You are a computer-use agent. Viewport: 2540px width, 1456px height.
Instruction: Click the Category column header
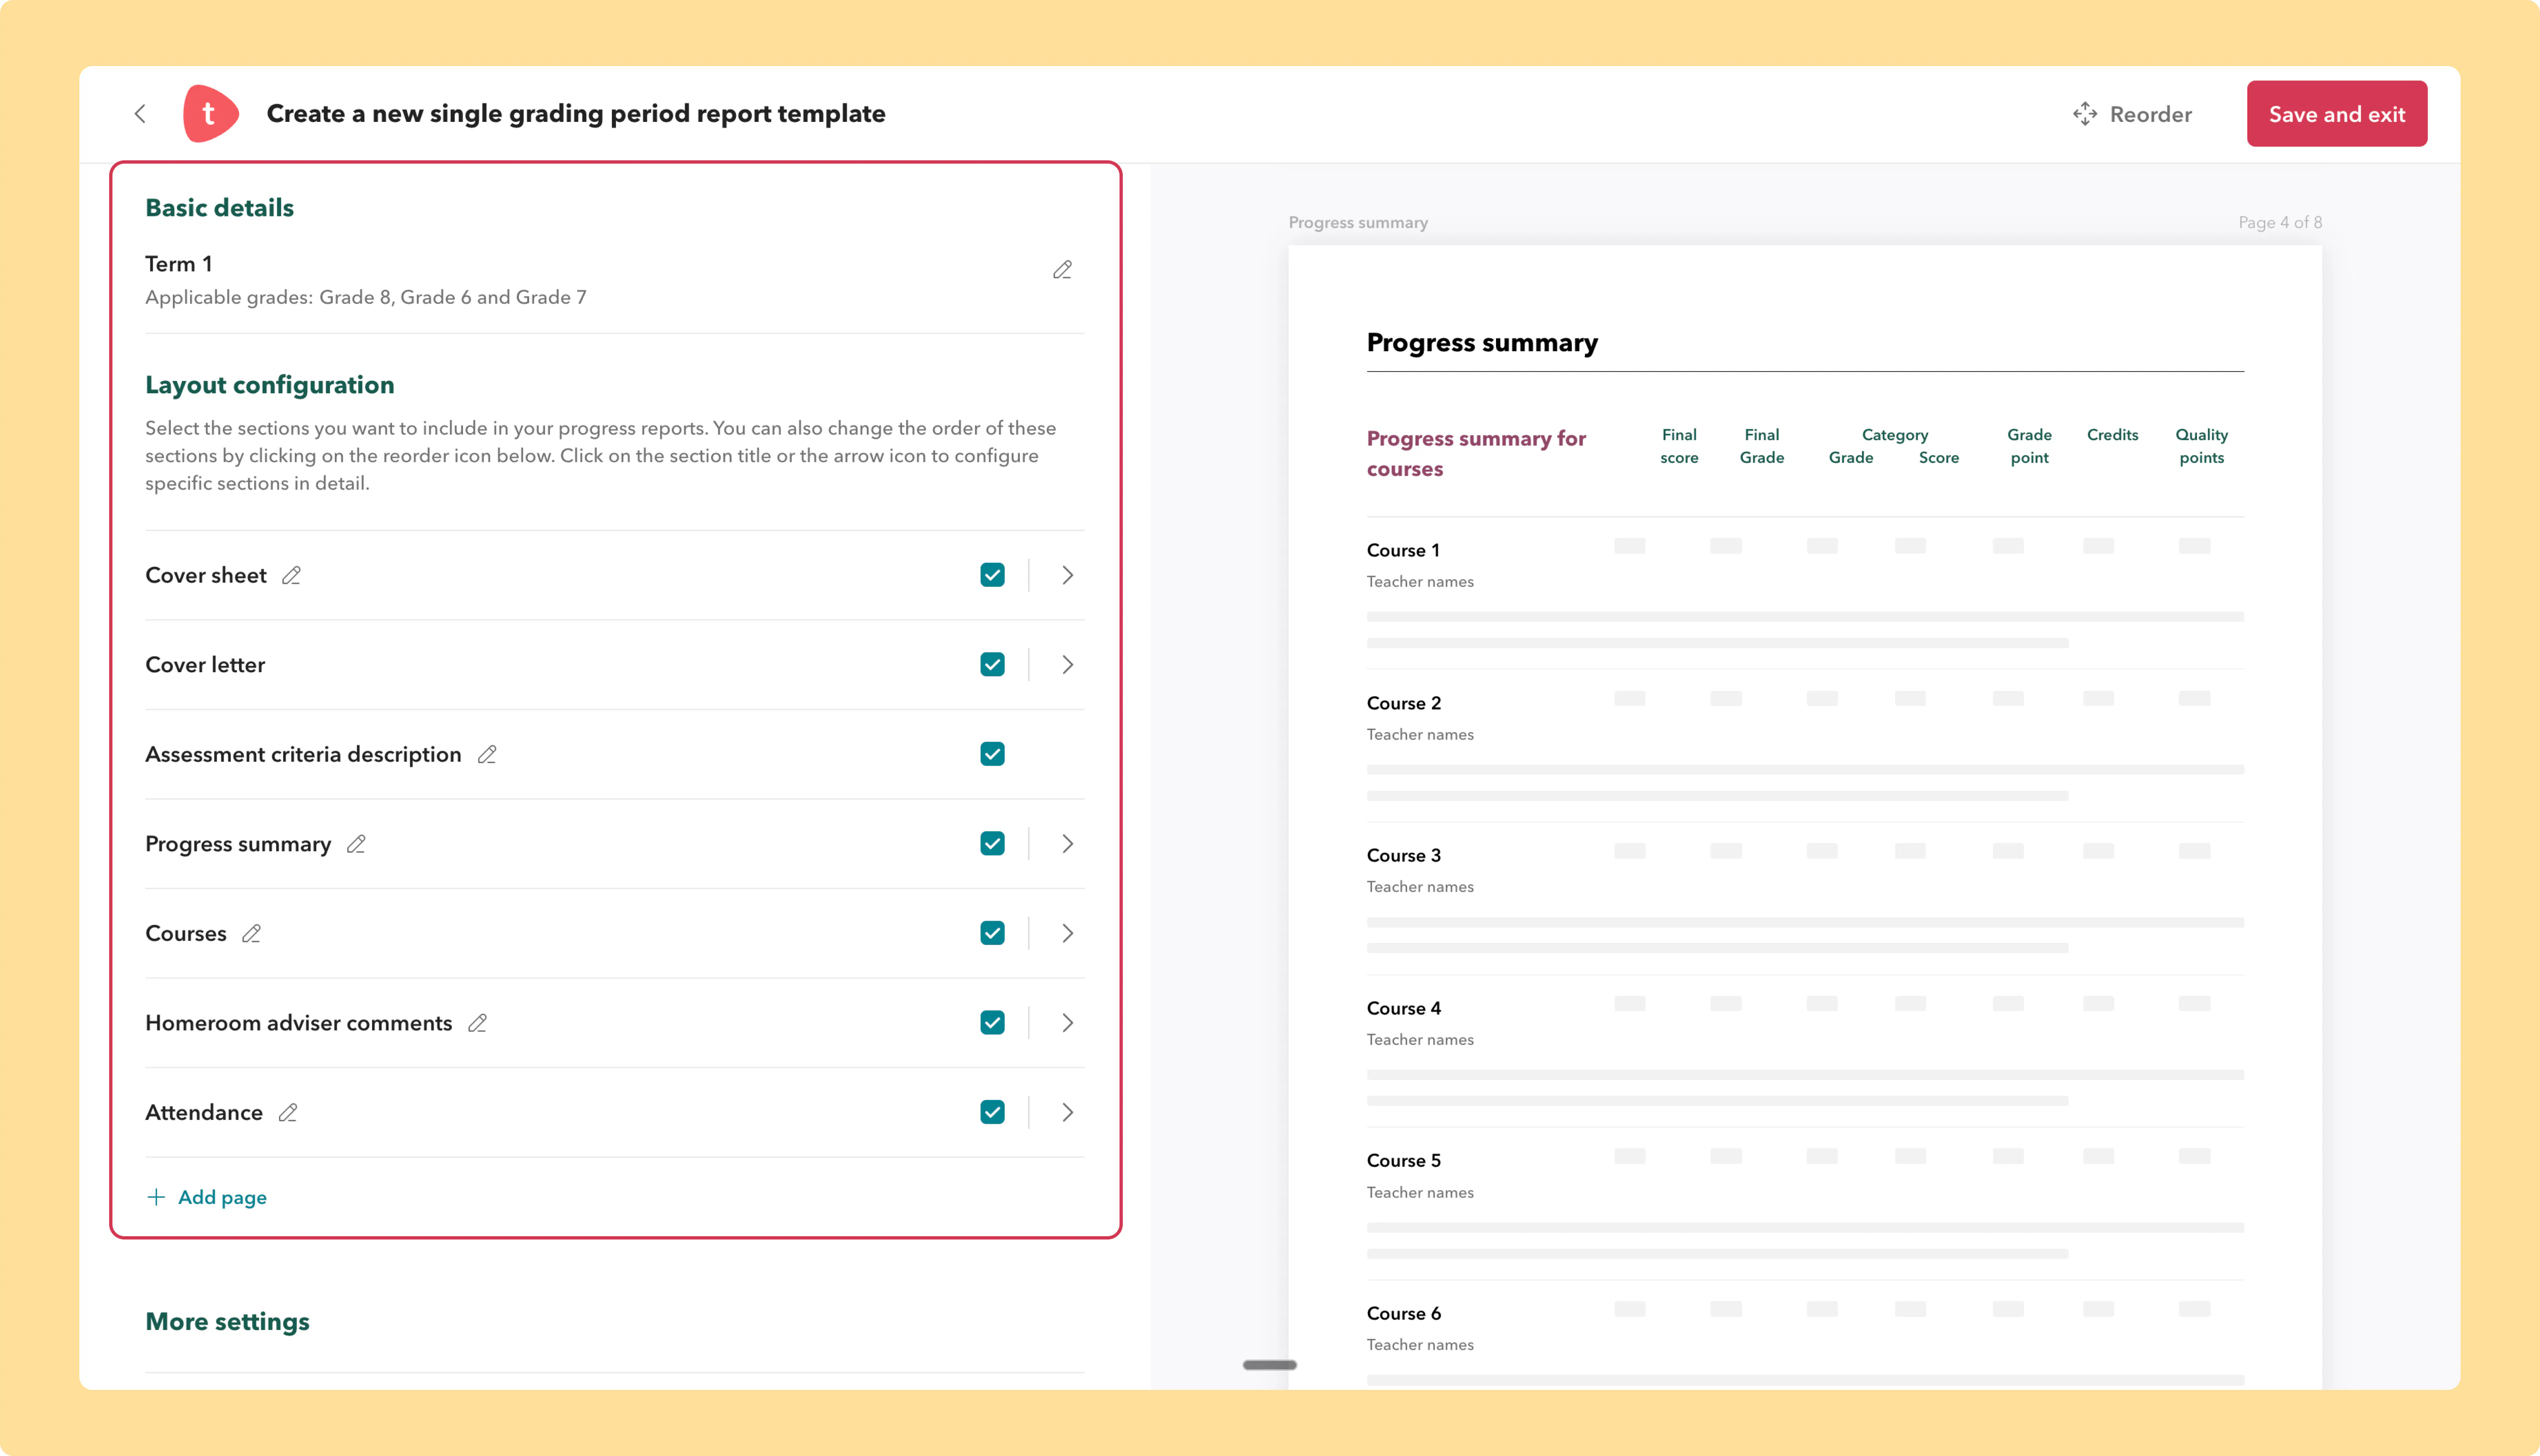(x=1894, y=435)
